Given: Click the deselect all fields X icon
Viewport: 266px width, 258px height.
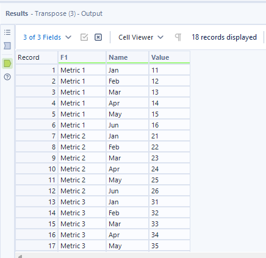Looking at the screenshot, I should coord(98,37).
